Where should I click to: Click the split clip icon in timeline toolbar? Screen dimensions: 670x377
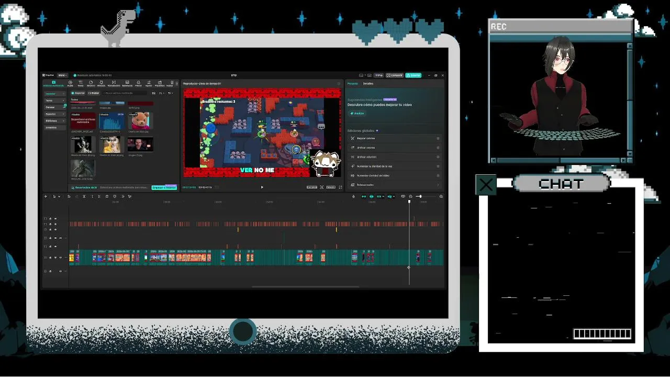84,196
